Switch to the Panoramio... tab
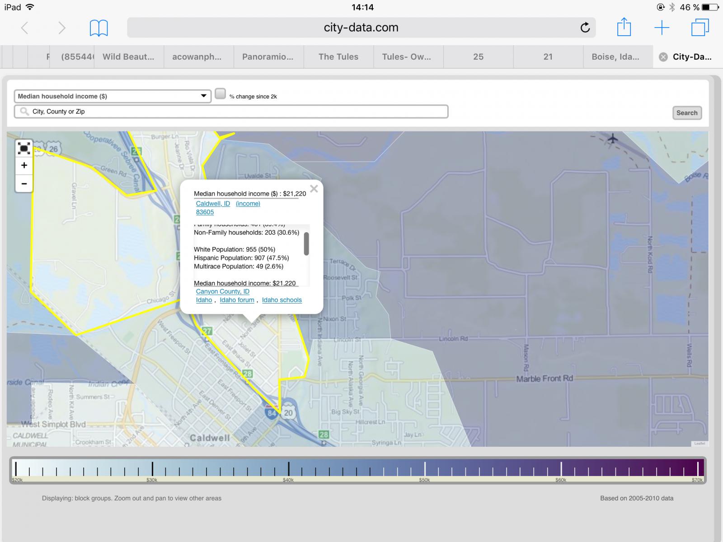Viewport: 723px width, 542px height. click(x=268, y=57)
